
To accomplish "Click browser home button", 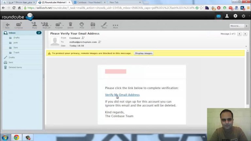I will click(x=19, y=8).
